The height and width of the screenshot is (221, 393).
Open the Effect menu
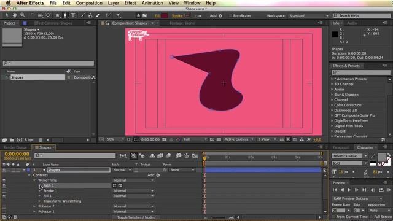pos(130,3)
